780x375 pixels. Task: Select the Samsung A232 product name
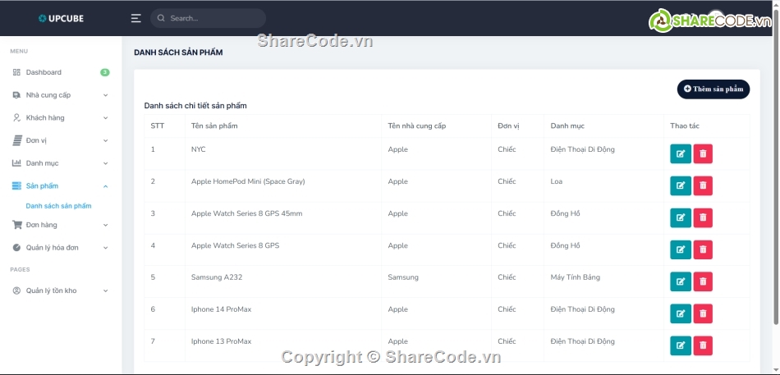pyautogui.click(x=217, y=277)
